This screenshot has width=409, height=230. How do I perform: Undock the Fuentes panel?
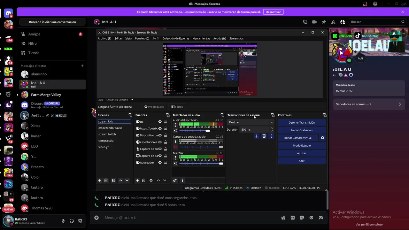(x=168, y=115)
